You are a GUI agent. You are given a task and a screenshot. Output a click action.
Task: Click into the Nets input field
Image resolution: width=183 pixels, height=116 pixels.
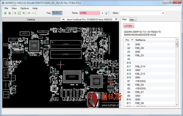(141, 13)
